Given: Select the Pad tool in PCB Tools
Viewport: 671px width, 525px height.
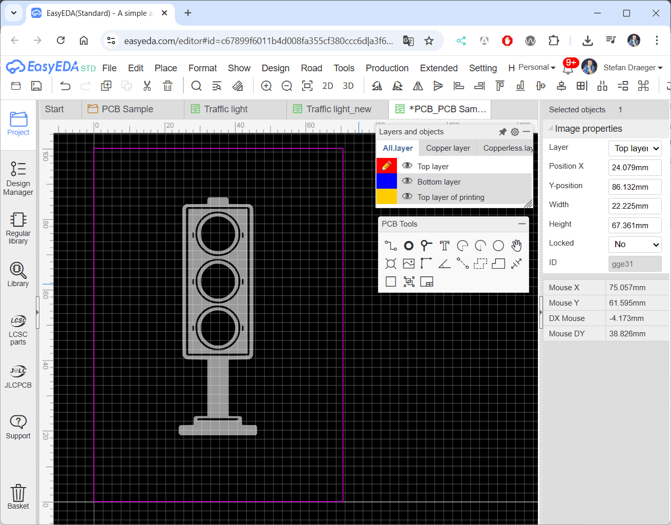Looking at the screenshot, I should [408, 246].
